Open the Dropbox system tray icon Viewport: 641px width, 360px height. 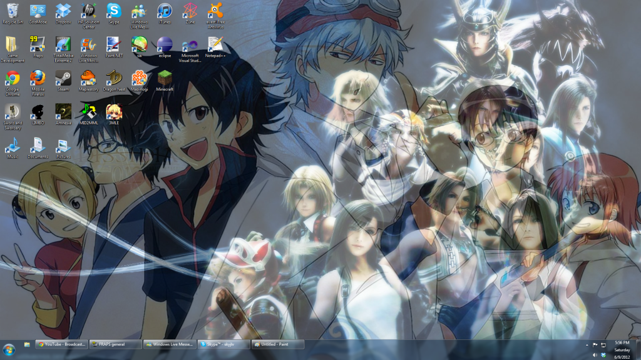click(x=603, y=355)
